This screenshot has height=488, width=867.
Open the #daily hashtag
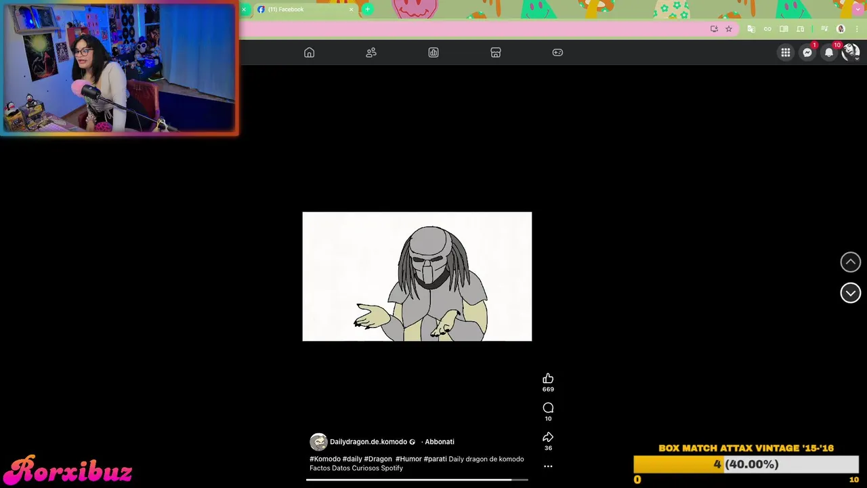tap(352, 459)
